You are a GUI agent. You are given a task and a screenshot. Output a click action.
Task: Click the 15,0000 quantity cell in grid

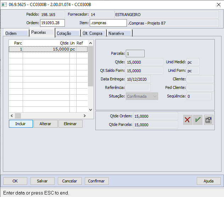coord(46,49)
